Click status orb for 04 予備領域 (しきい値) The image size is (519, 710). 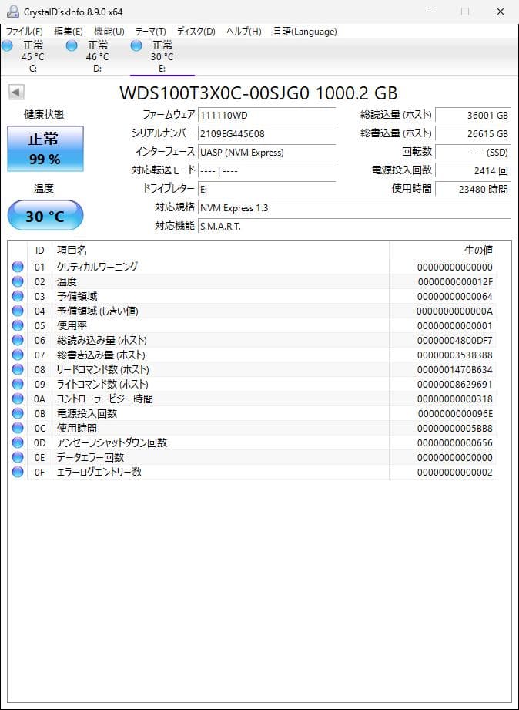click(18, 311)
